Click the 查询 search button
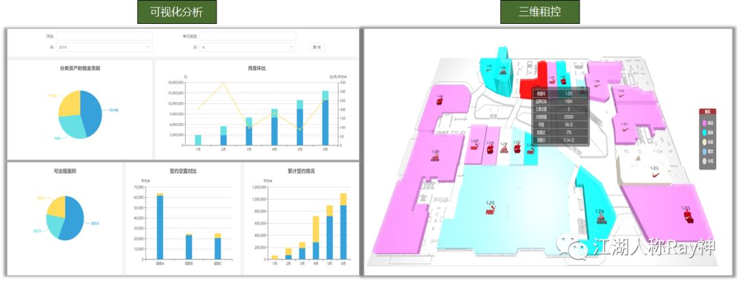Image resolution: width=740 pixels, height=282 pixels. tap(316, 47)
